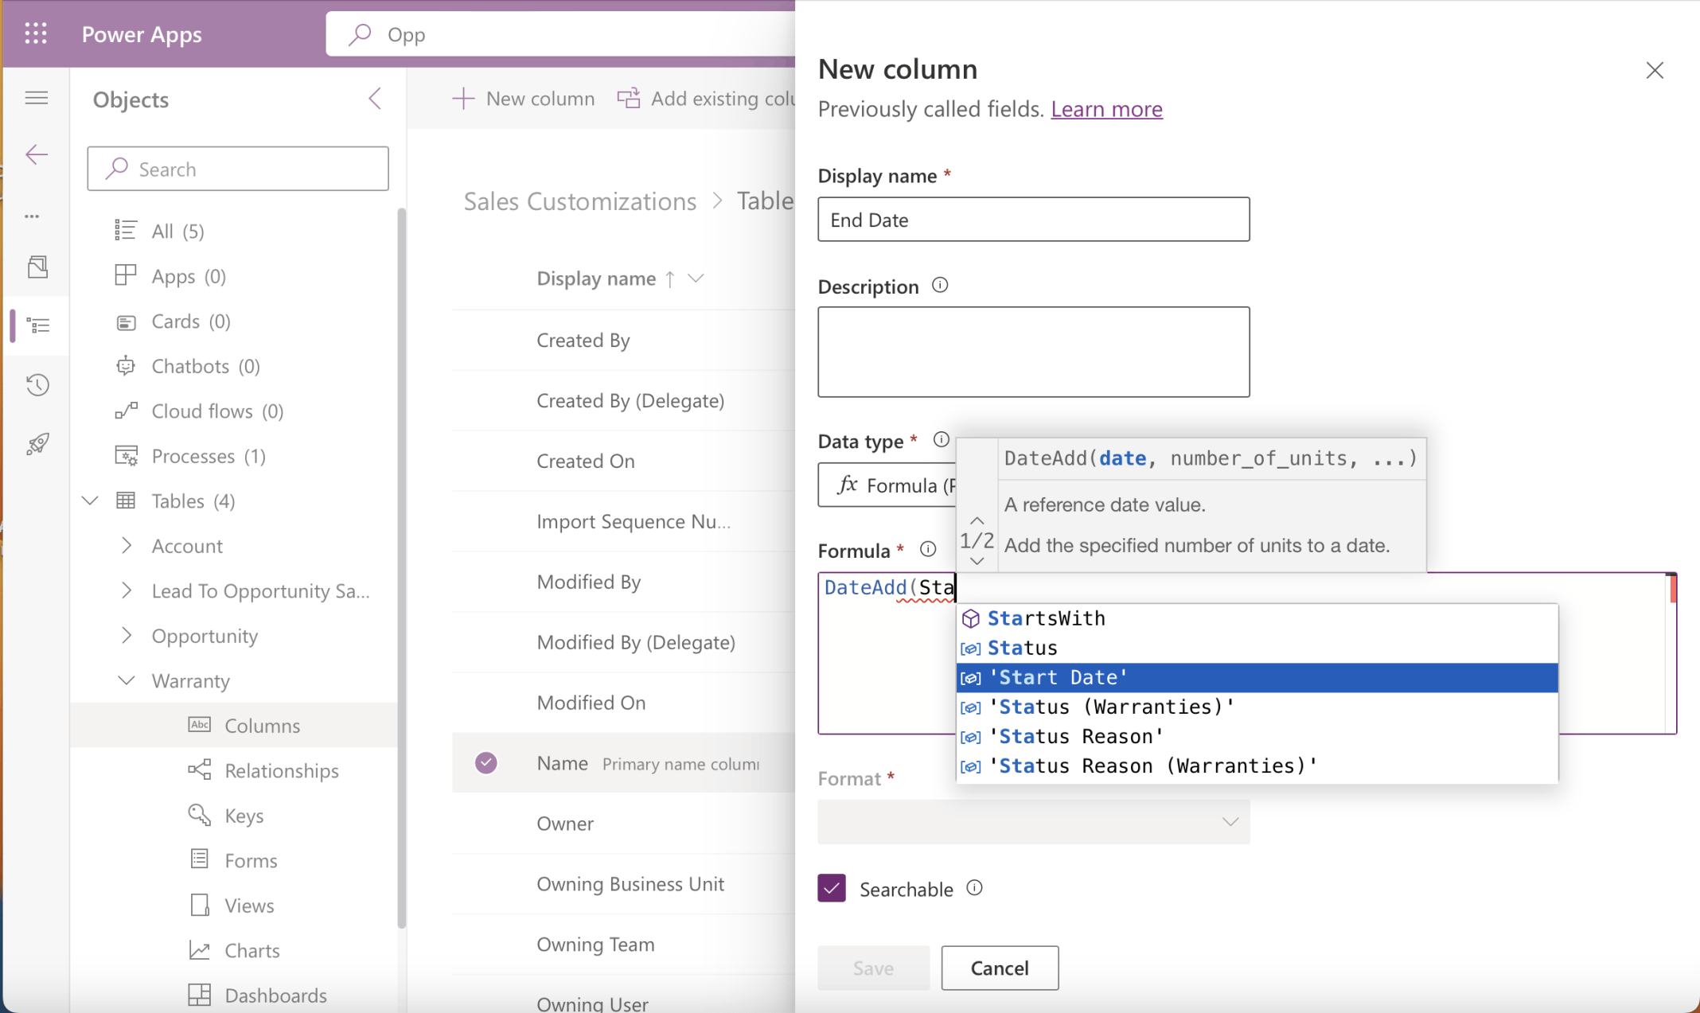
Task: Click the rocket publish icon
Action: pos(37,443)
